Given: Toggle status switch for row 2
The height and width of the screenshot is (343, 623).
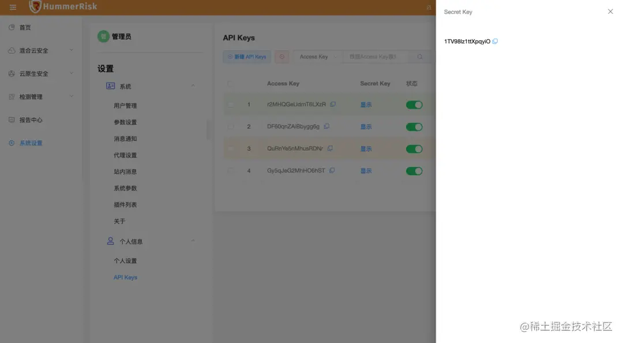Looking at the screenshot, I should (x=414, y=127).
